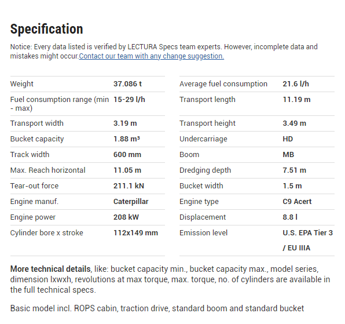Click the Engine type C9 Acert value
The width and height of the screenshot is (345, 324).
[x=297, y=202]
